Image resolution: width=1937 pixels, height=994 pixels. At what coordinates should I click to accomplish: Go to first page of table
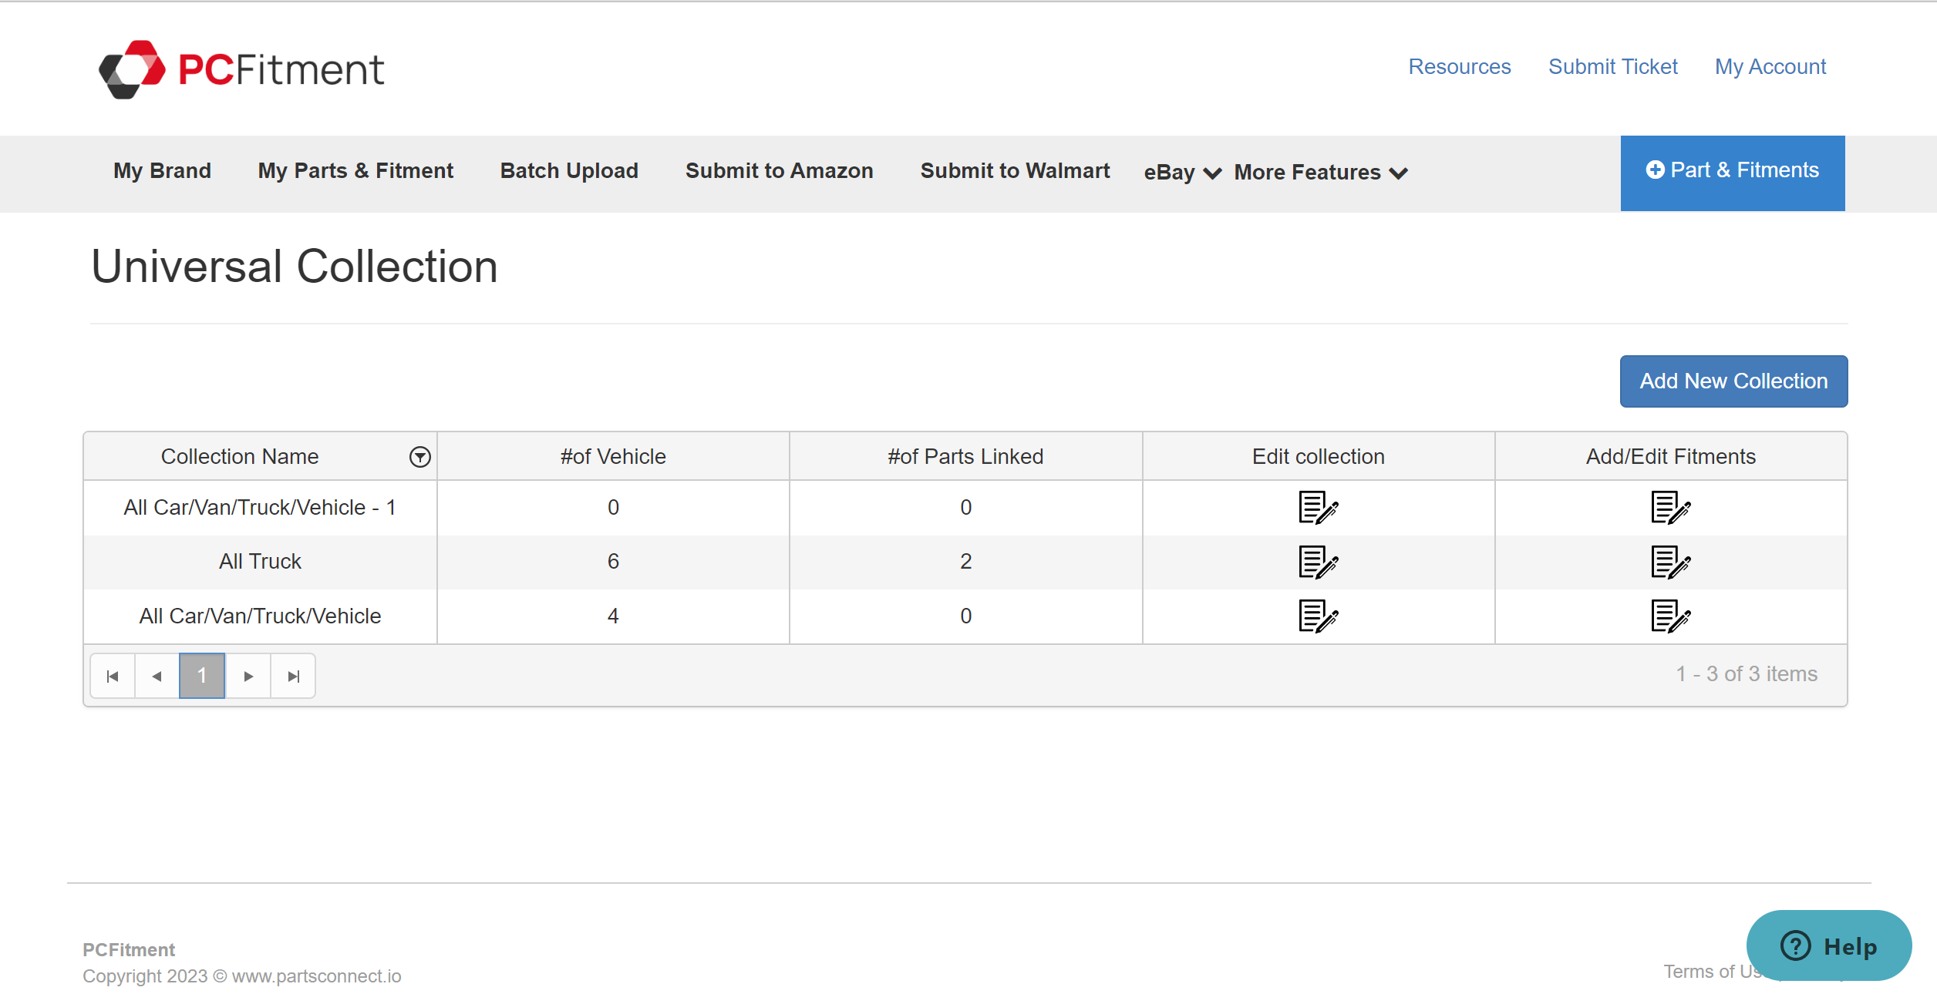pos(113,677)
